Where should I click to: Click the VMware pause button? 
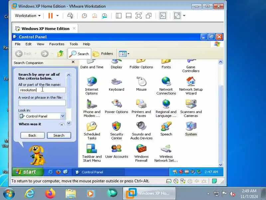click(51, 16)
